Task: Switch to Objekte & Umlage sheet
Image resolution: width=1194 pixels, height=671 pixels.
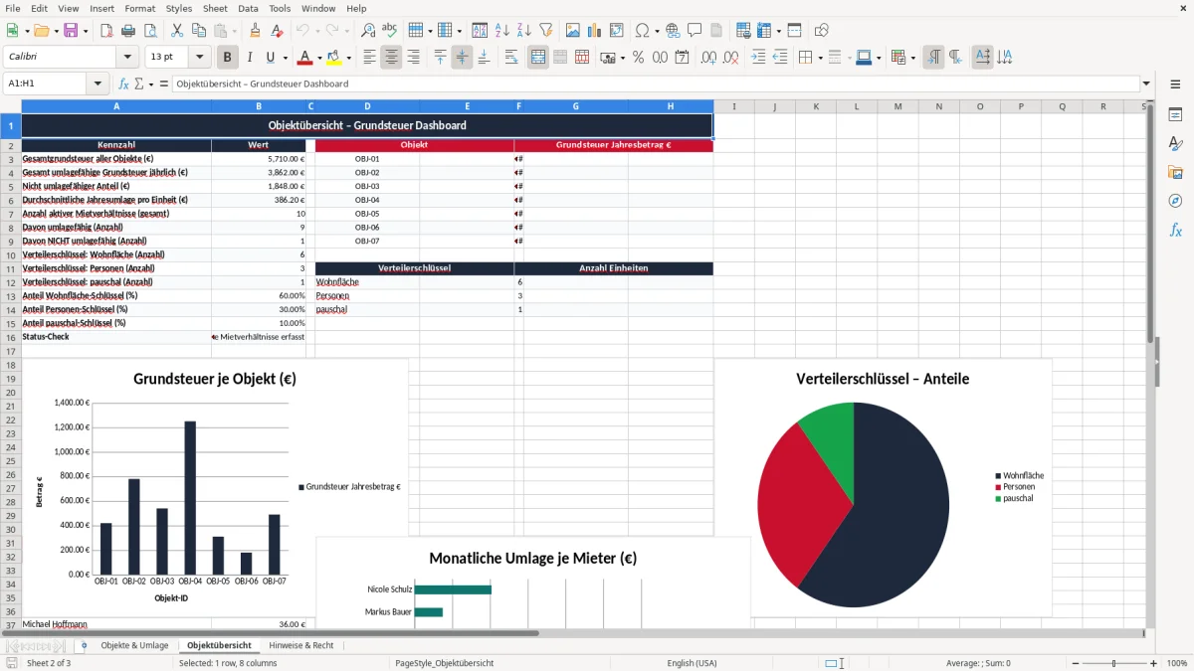Action: 134,645
